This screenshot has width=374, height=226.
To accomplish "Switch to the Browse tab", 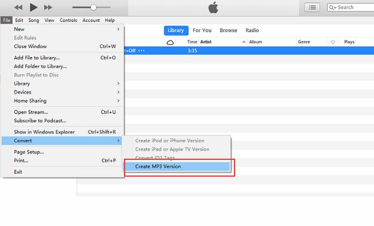I will [x=228, y=30].
